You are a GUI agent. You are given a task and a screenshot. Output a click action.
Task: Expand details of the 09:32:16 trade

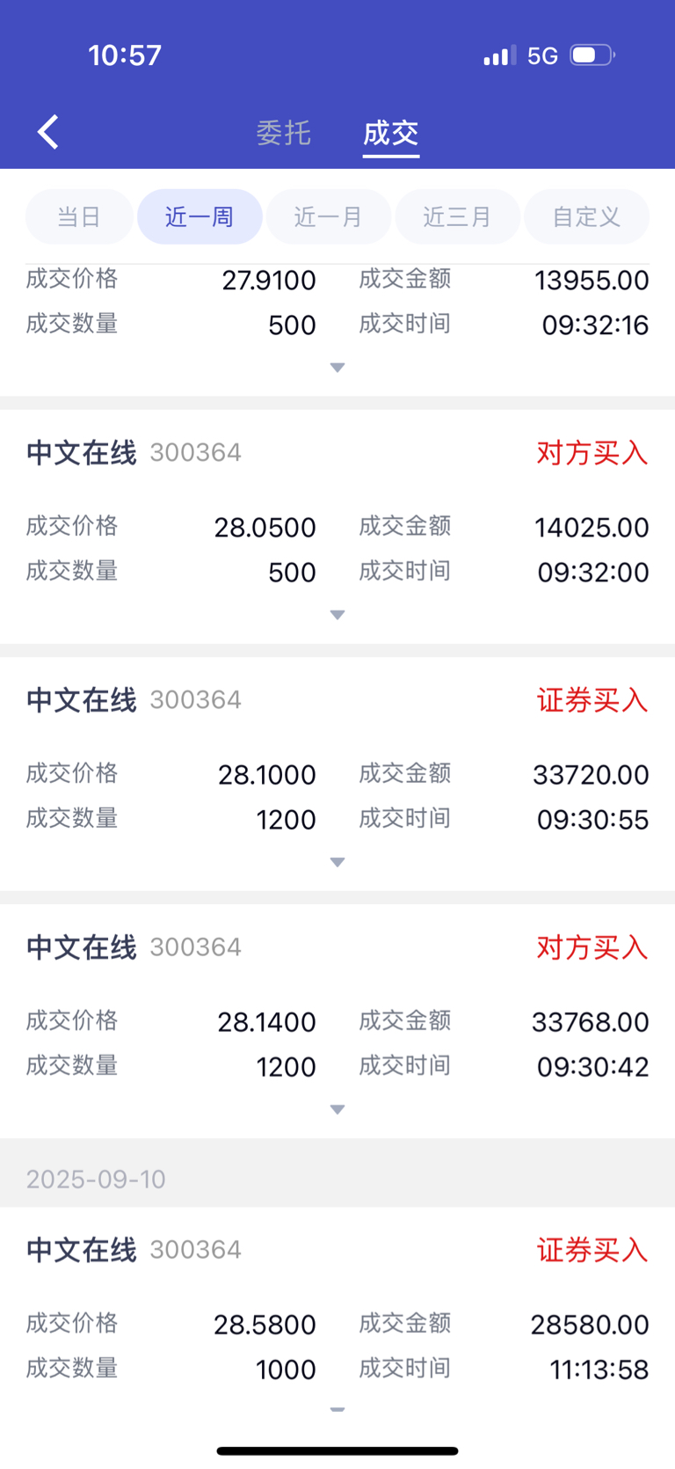tap(337, 368)
